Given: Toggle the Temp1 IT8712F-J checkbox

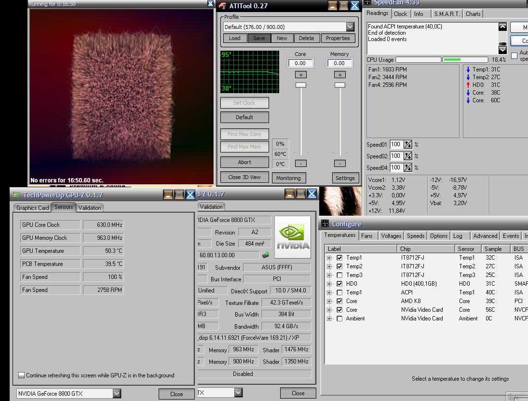Looking at the screenshot, I should pos(339,258).
